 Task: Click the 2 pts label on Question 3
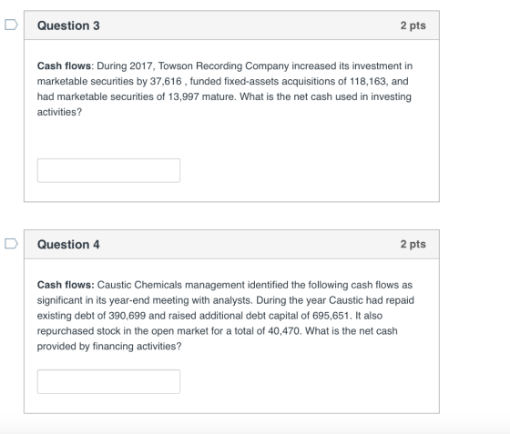pos(413,25)
